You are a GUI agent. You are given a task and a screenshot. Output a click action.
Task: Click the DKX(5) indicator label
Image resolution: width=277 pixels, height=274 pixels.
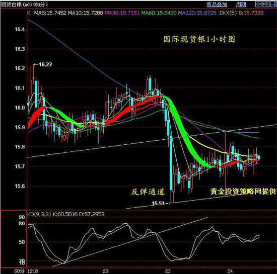pyautogui.click(x=228, y=13)
